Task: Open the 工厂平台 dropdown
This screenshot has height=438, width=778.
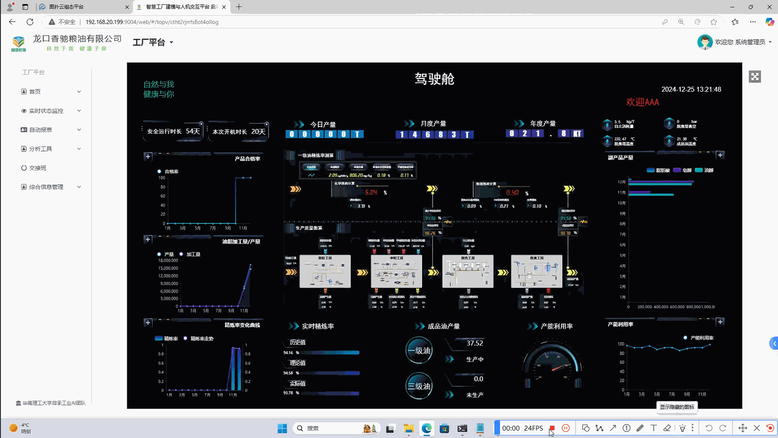Action: [x=153, y=42]
